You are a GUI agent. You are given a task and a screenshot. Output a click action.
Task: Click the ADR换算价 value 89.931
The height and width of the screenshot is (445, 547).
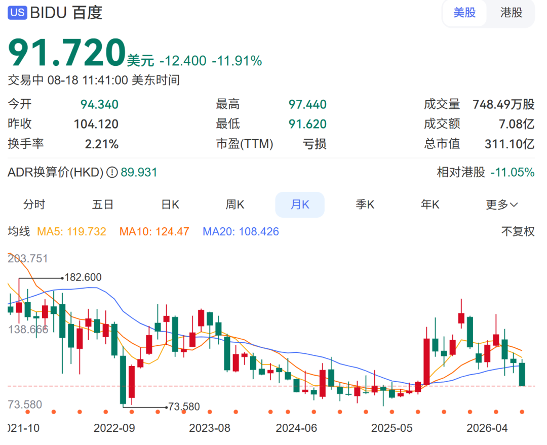[139, 172]
